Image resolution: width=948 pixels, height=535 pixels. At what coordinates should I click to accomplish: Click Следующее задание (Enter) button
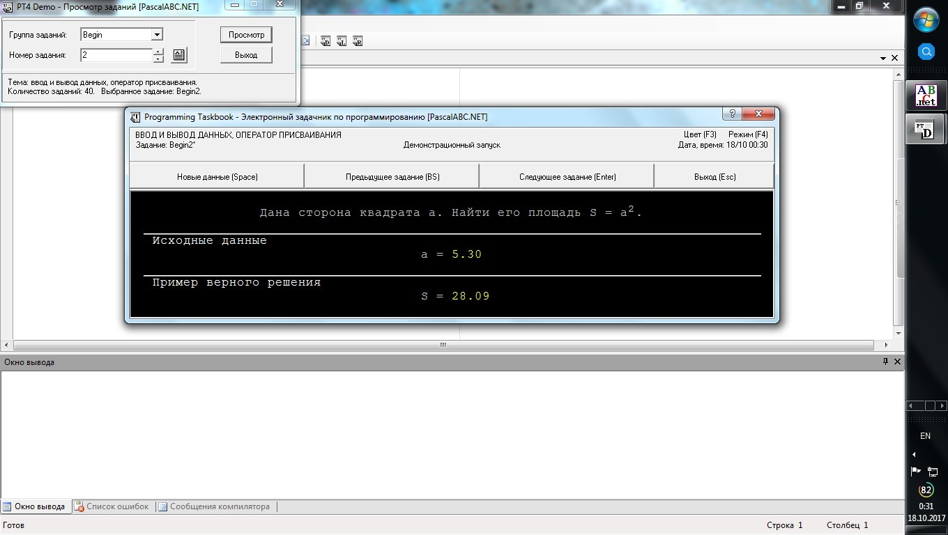tap(567, 176)
